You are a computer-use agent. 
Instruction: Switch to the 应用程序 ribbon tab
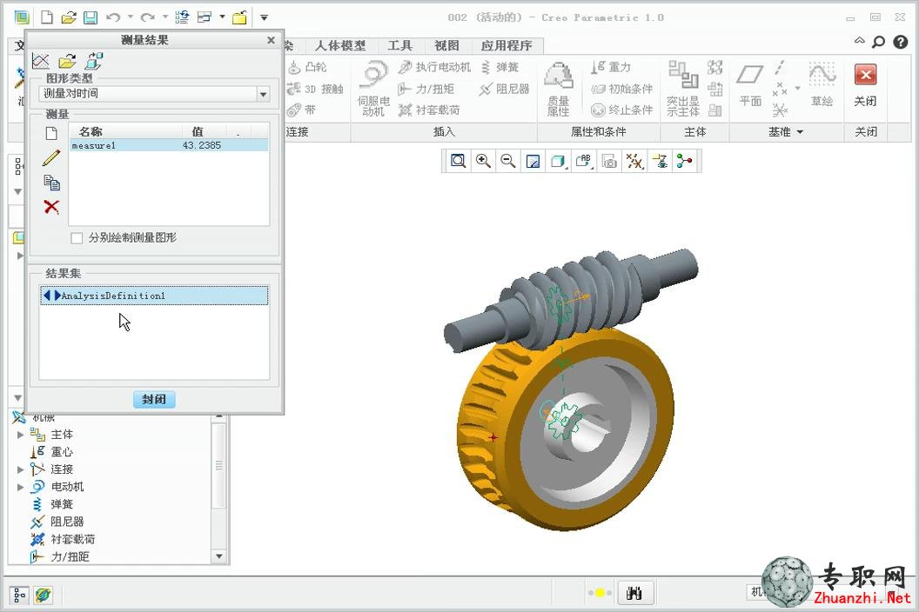coord(506,46)
